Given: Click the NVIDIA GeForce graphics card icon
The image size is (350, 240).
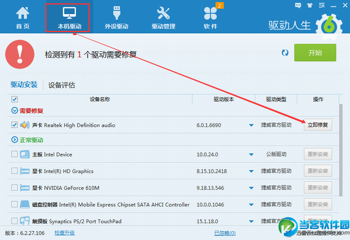Looking at the screenshot, I should pyautogui.click(x=25, y=187).
